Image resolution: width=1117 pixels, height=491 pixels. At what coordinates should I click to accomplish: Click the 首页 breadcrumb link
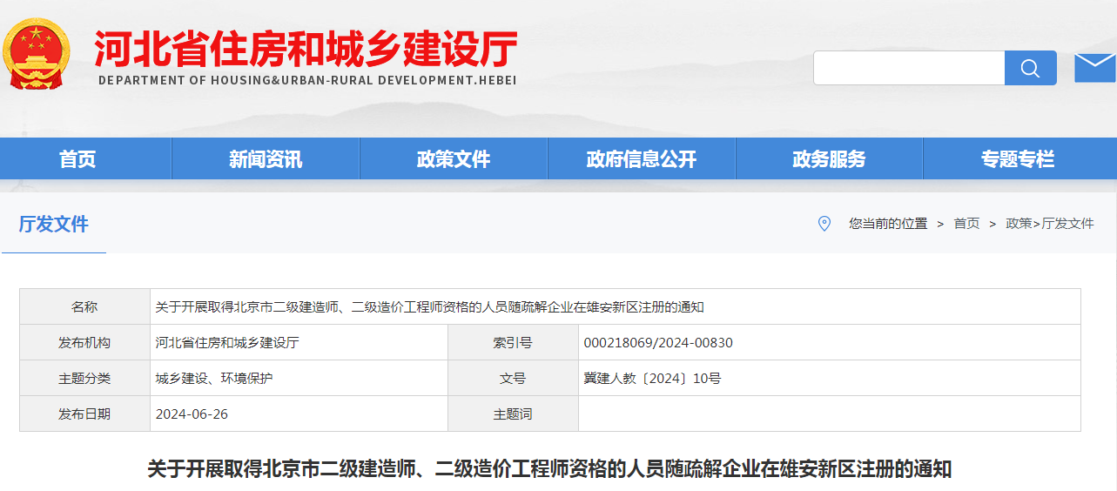966,224
